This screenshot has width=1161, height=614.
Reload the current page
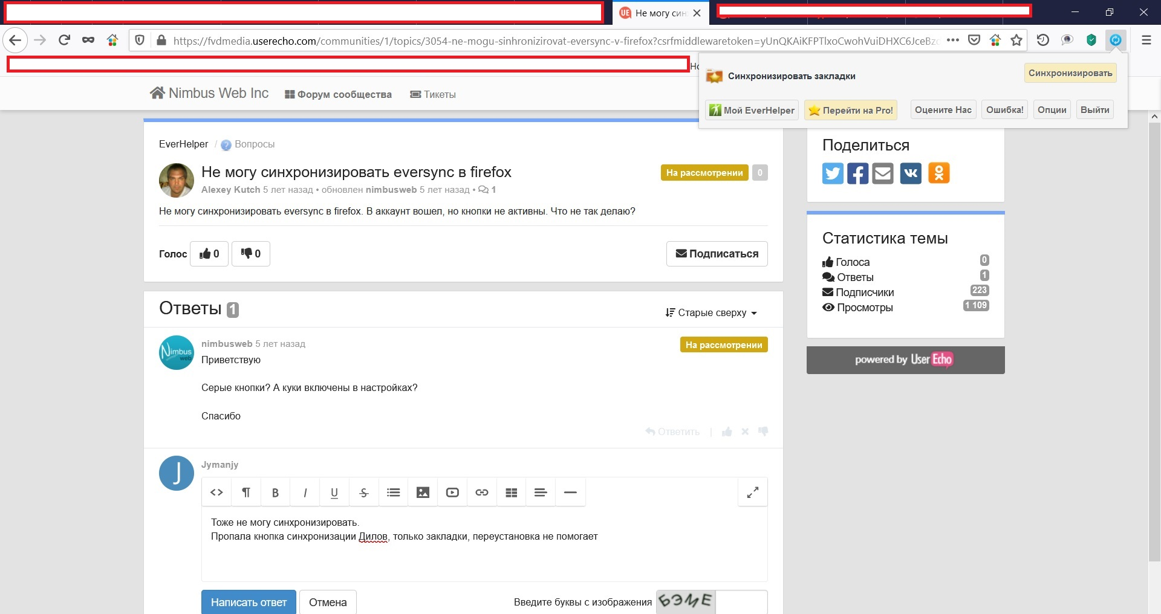[64, 40]
